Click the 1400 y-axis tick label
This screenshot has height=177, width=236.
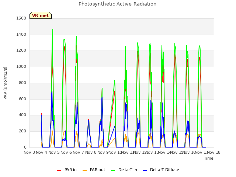coord(21,34)
